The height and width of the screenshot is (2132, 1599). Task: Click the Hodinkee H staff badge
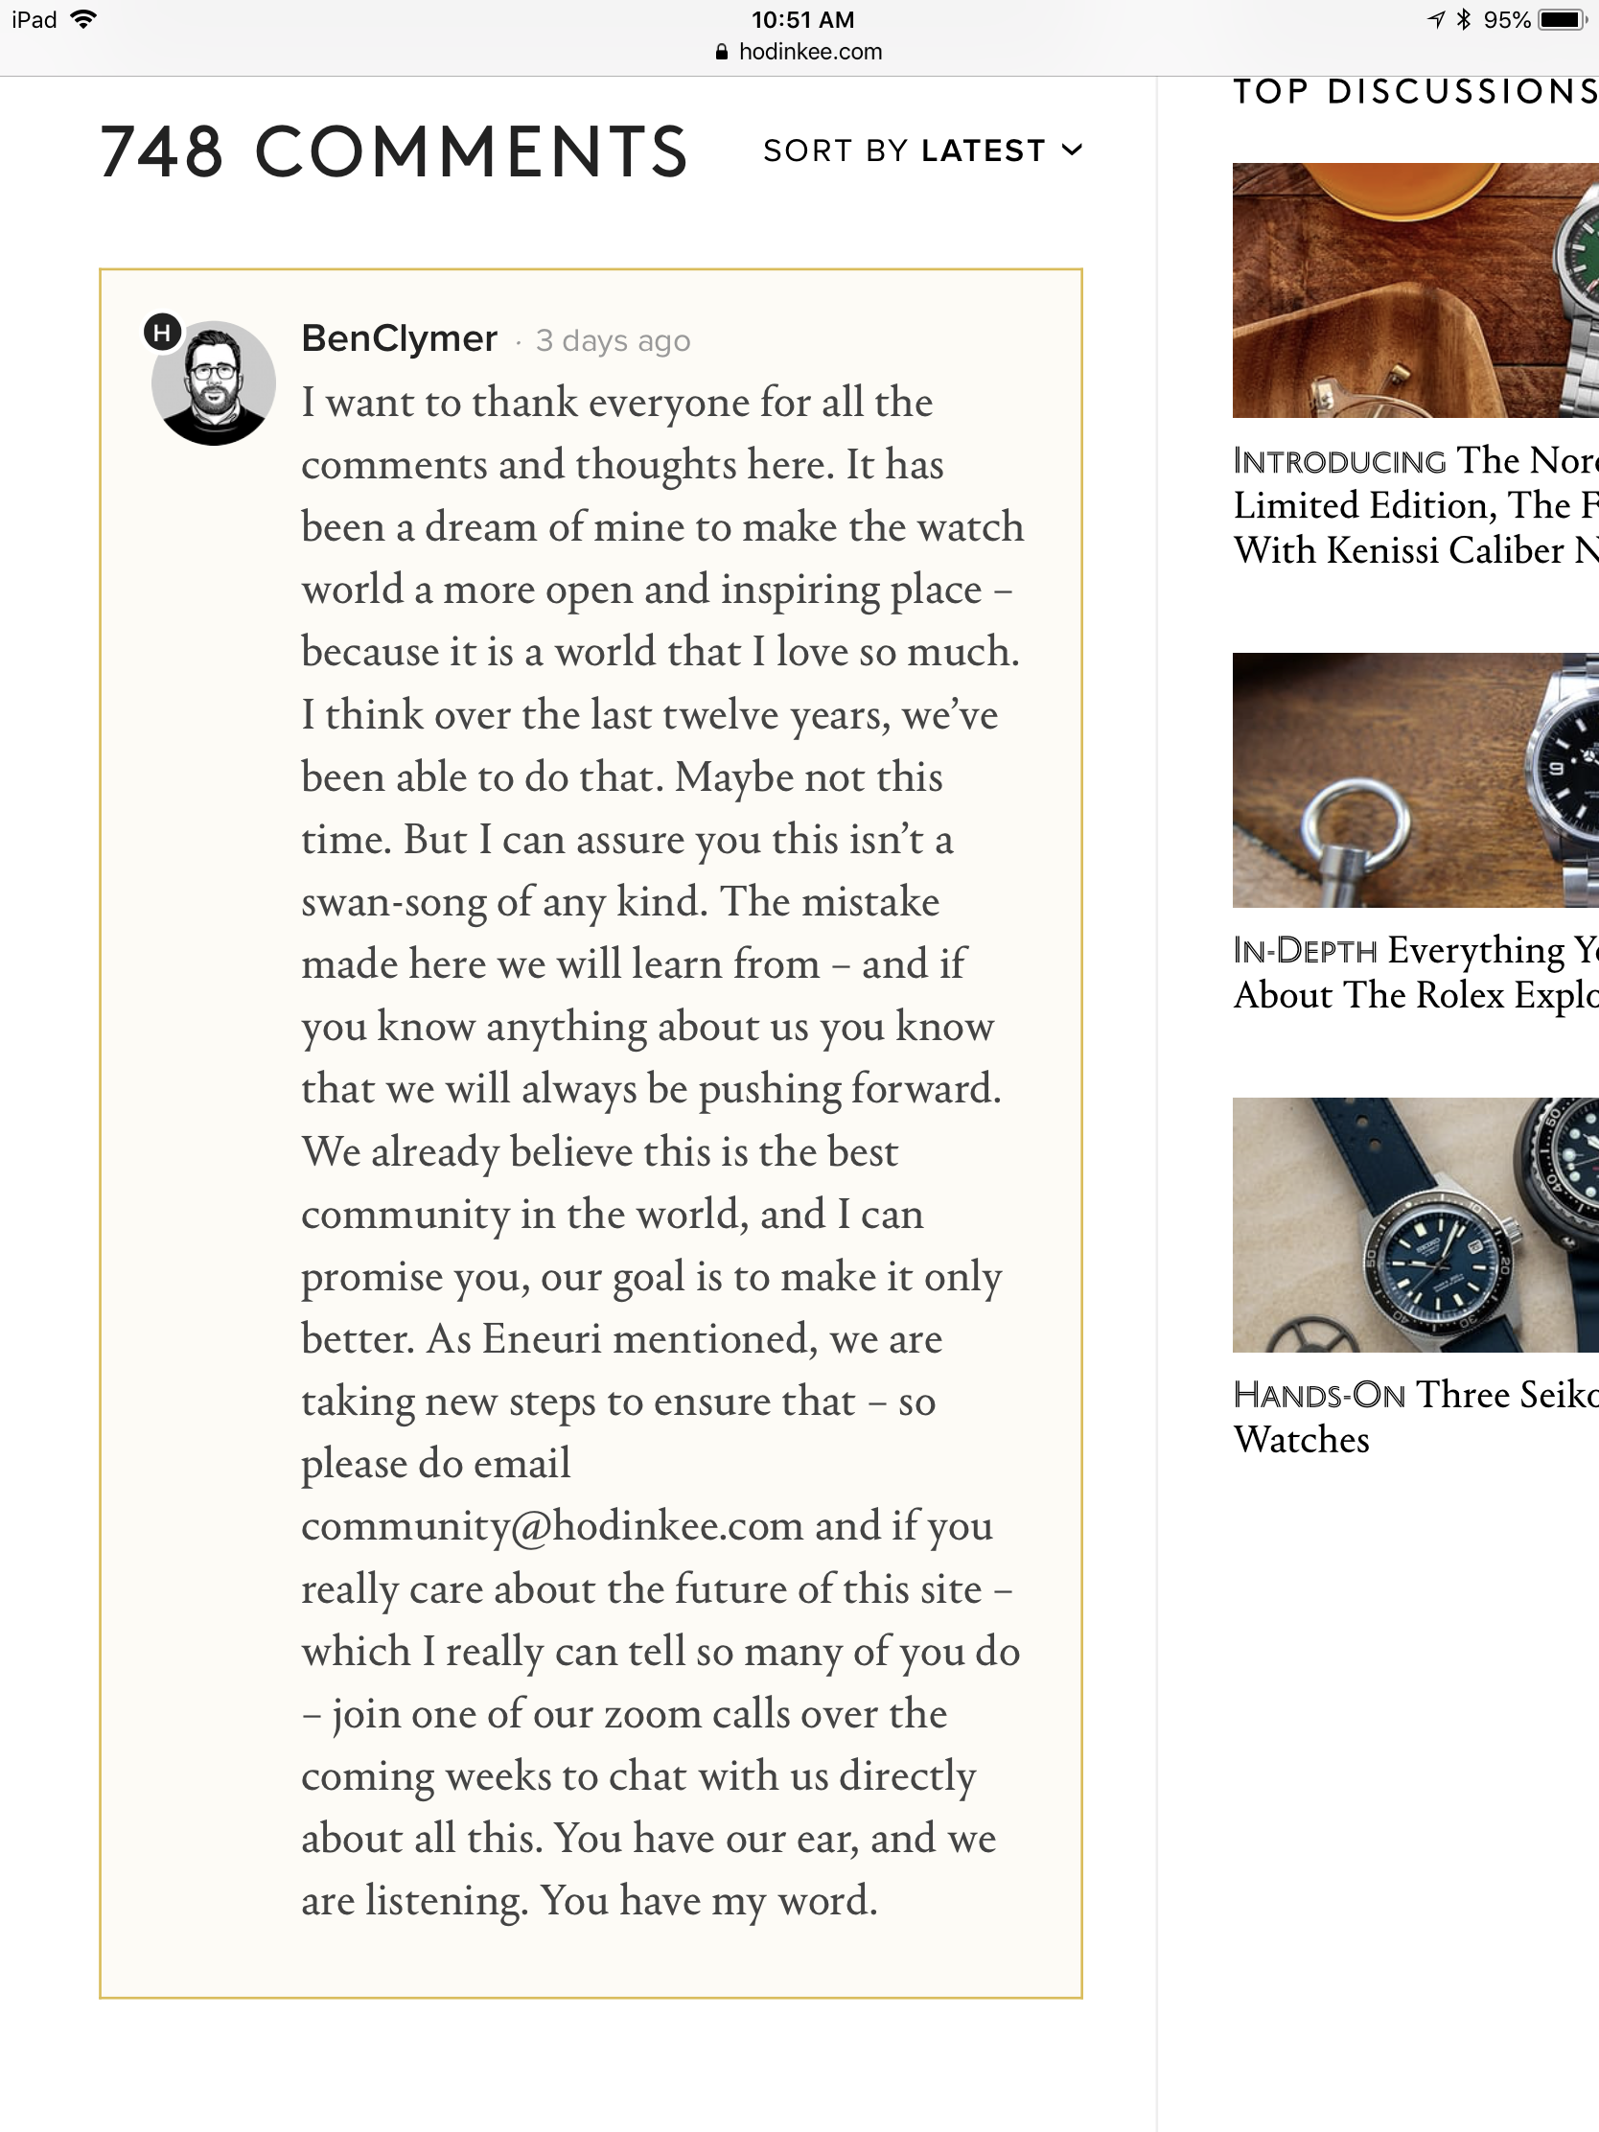pos(163,333)
